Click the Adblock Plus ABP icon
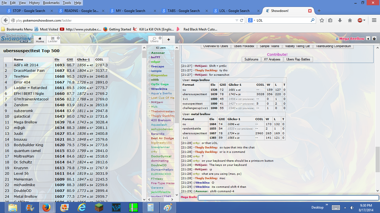Viewport: 380px width, 213px height. tap(360, 20)
